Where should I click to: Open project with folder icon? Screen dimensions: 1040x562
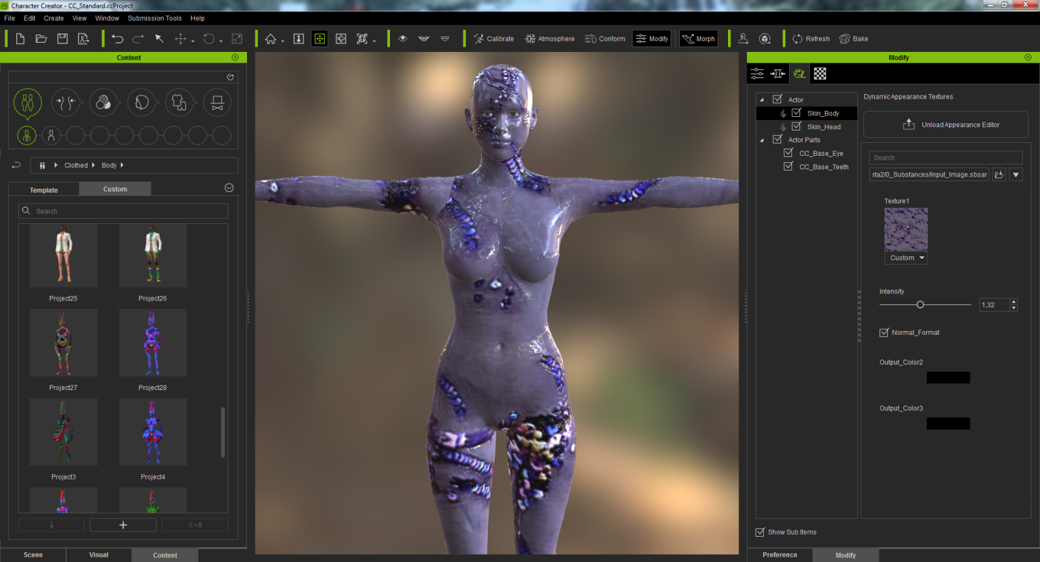[x=41, y=39]
